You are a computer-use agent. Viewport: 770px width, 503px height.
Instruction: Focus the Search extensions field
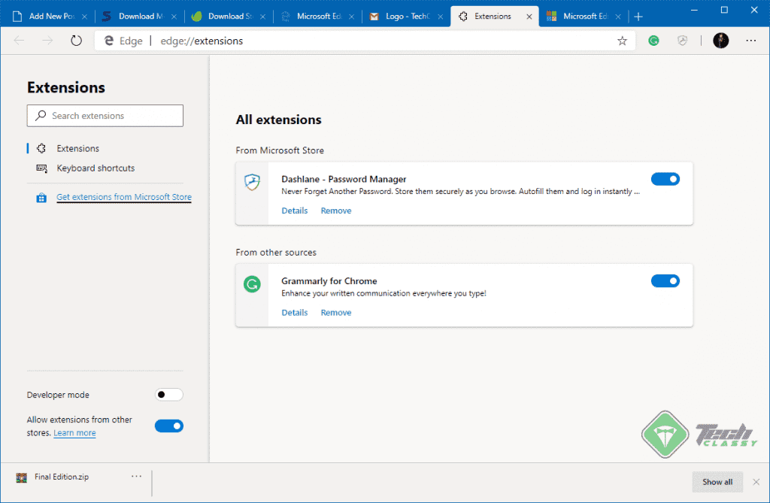pos(105,116)
